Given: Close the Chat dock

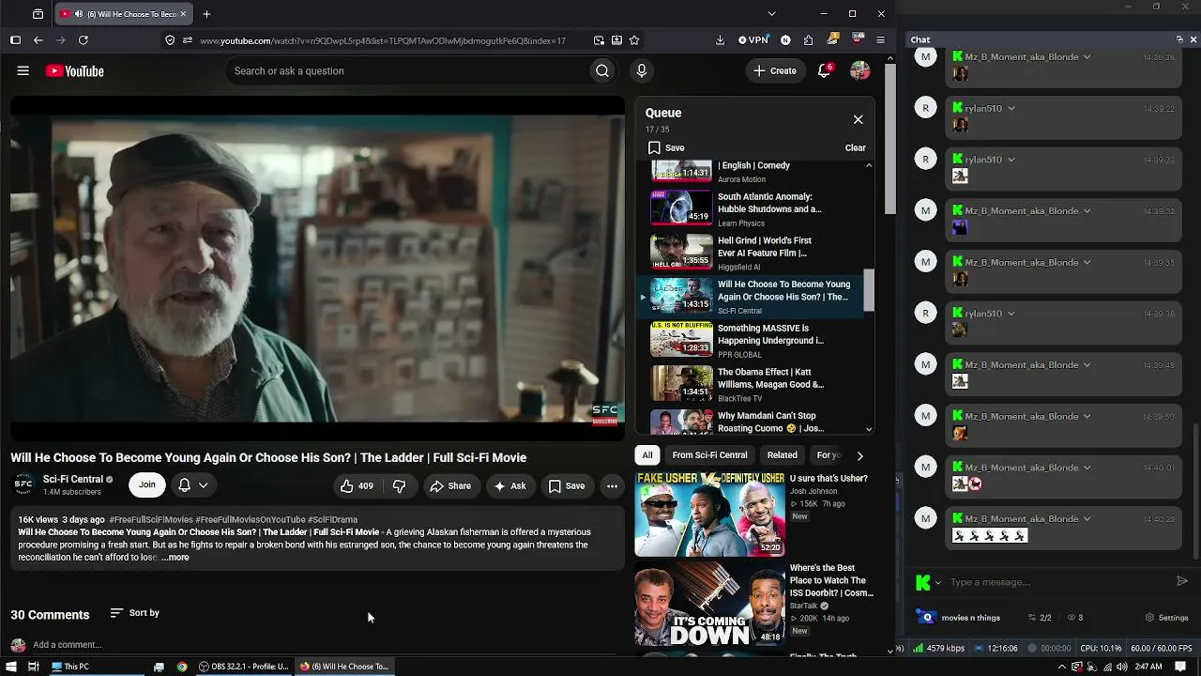Looking at the screenshot, I should click(1193, 39).
